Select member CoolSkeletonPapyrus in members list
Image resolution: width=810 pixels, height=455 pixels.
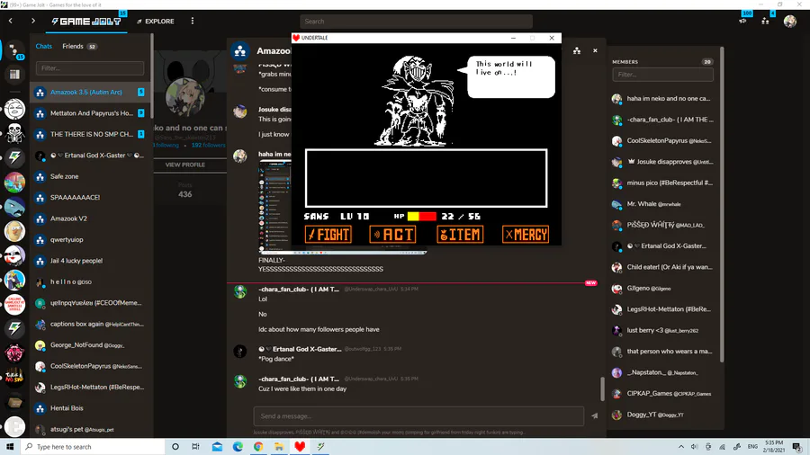click(662, 141)
